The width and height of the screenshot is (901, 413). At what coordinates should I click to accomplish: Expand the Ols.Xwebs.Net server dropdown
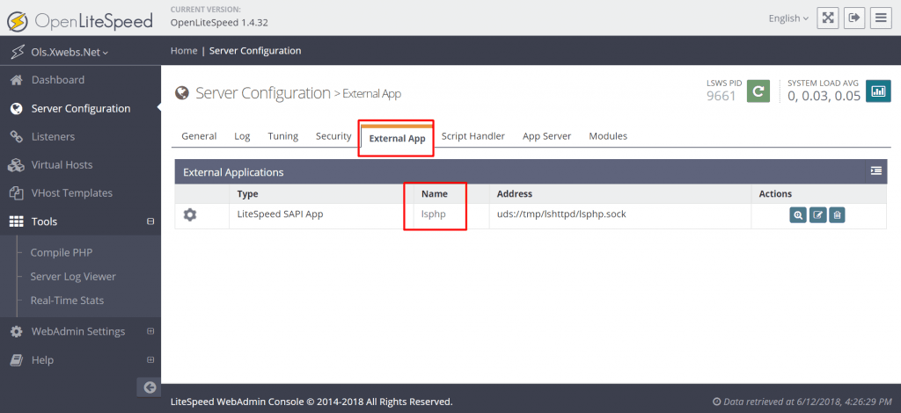click(x=69, y=52)
